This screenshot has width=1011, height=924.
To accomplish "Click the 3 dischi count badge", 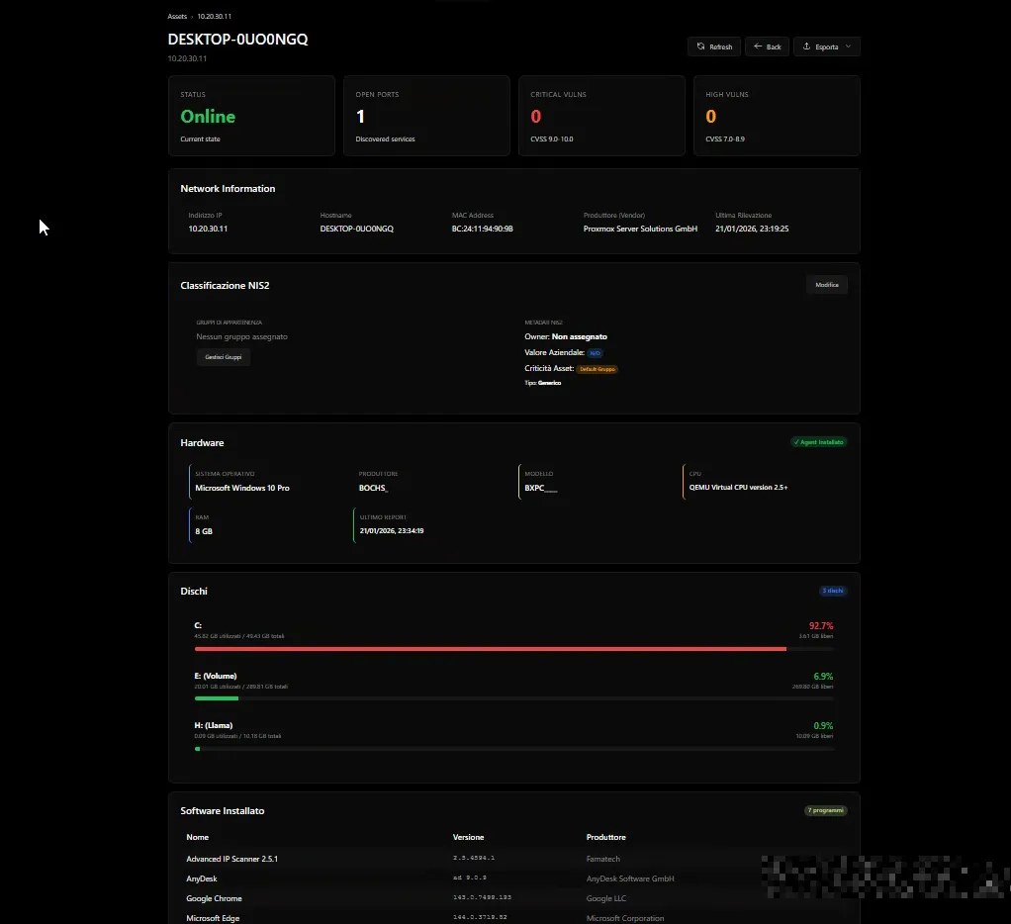I will 833,591.
